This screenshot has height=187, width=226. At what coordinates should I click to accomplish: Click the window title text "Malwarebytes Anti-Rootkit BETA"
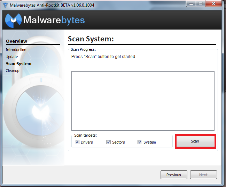click(40, 5)
